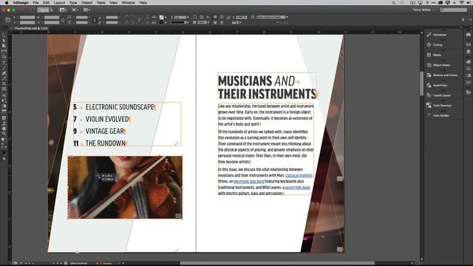Click the 'psych-folk band' hyperlink text
The height and width of the screenshot is (266, 473).
click(297, 188)
